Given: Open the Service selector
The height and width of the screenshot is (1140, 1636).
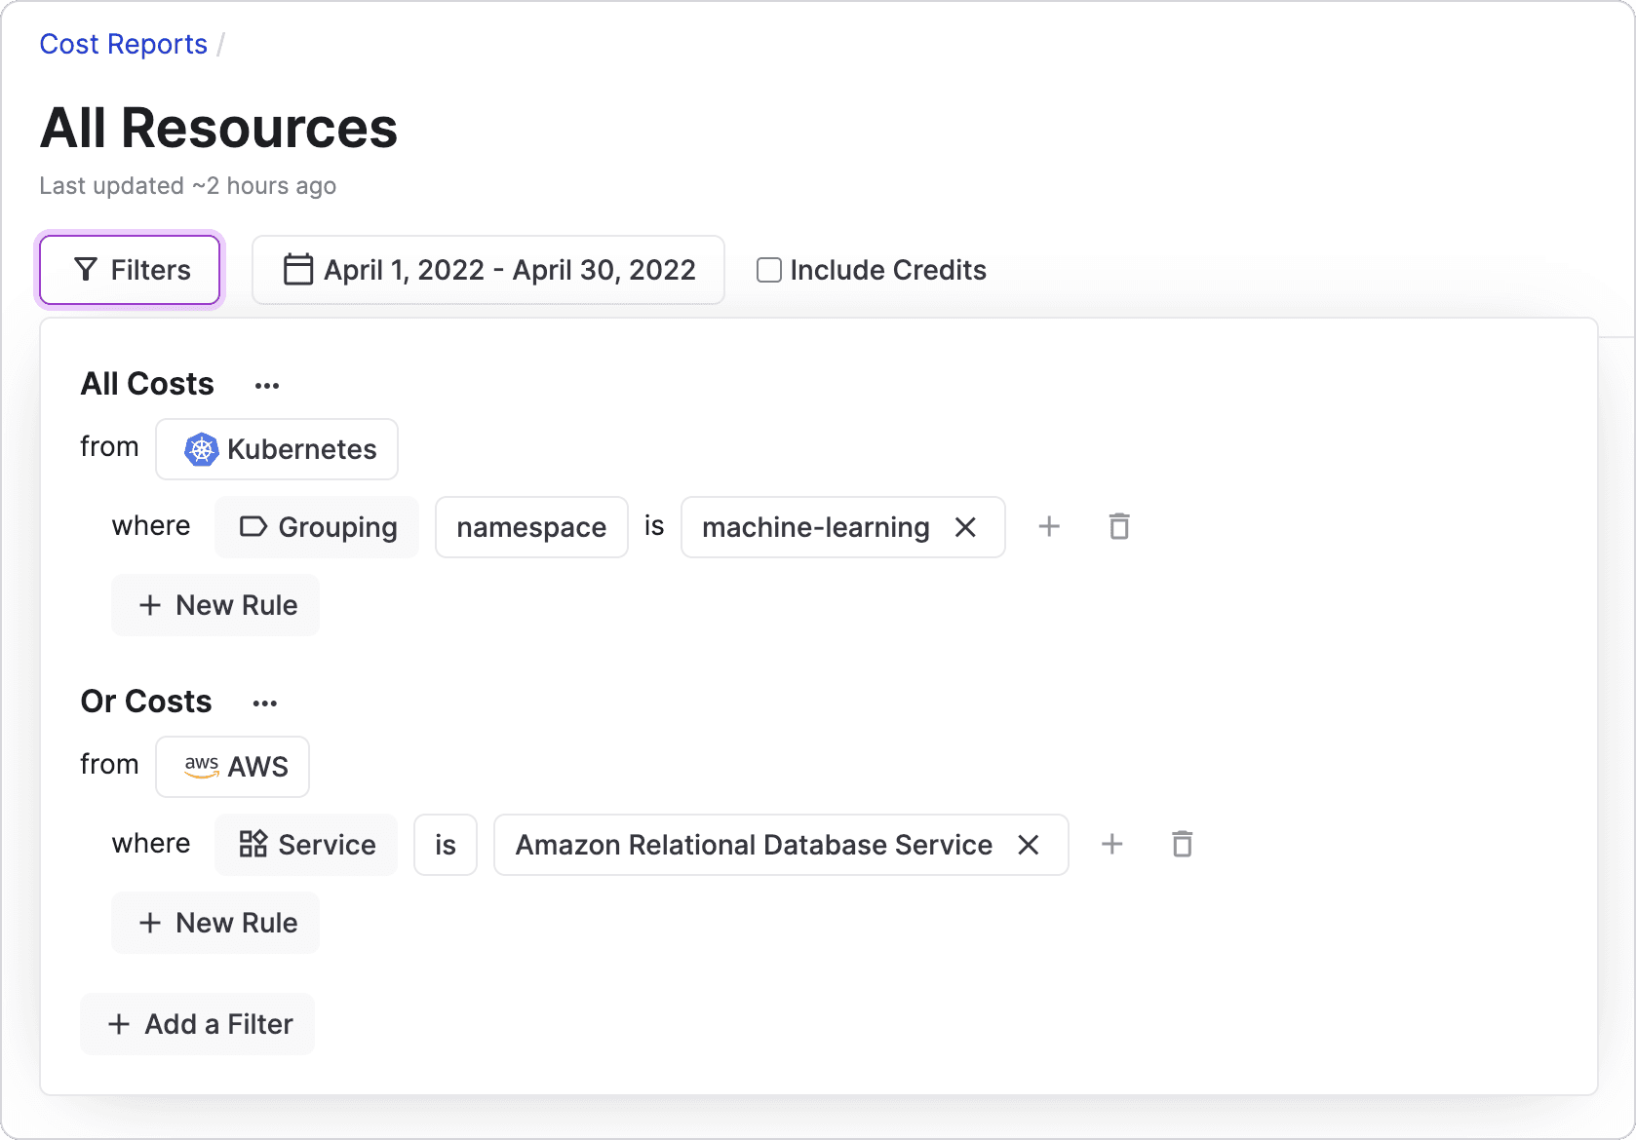Looking at the screenshot, I should pos(306,845).
